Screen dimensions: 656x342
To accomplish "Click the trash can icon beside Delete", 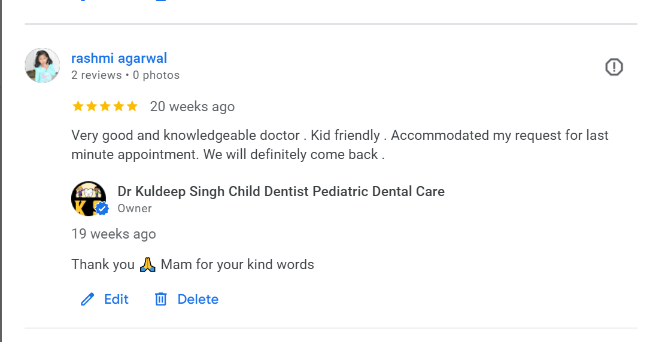I will click(x=160, y=300).
